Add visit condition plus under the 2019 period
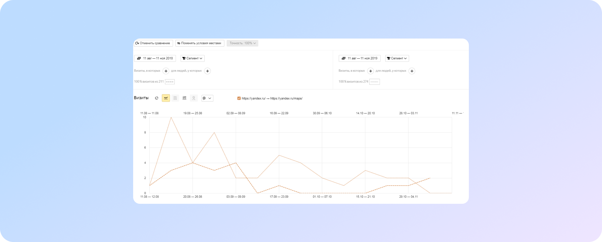 coord(371,71)
